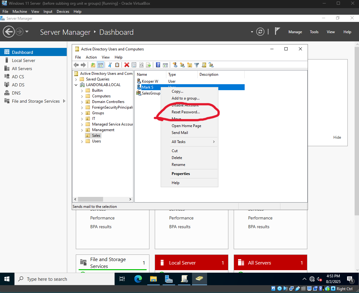
Task: Open the Tools menu in Server Manager
Action: pos(314,32)
